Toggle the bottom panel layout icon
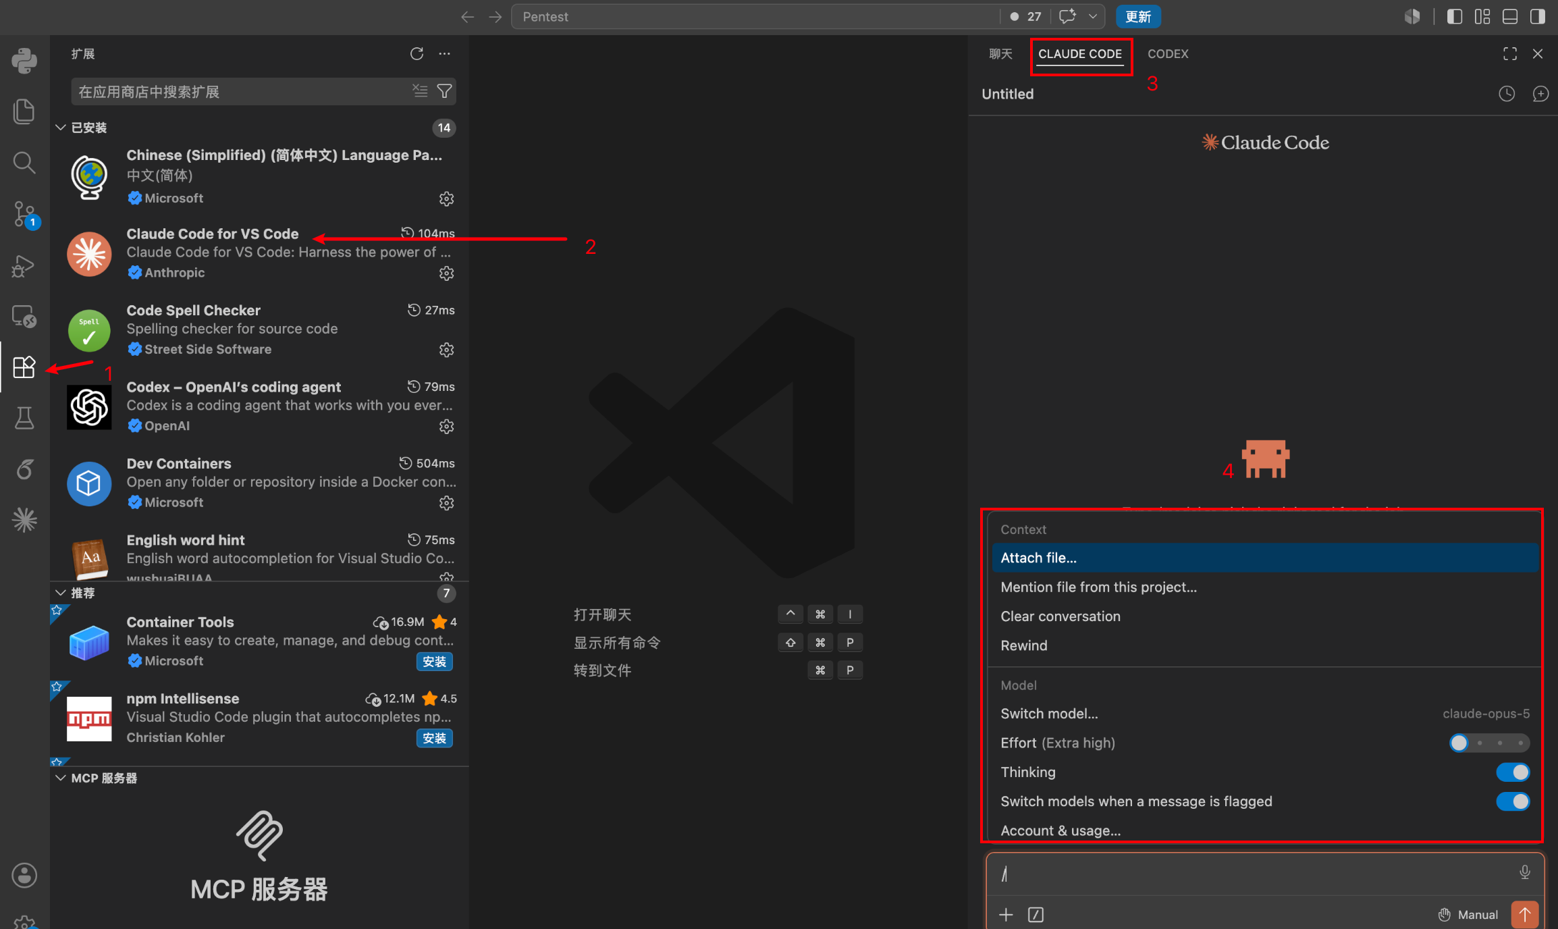 [1510, 17]
